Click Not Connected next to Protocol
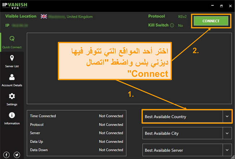Image resolution: width=235 pixels, height=159 pixels. tap(111, 124)
